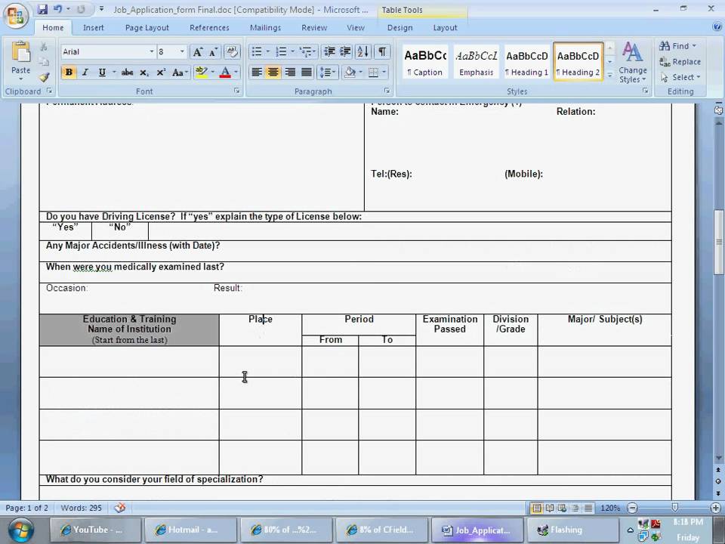Open the Page Layout tab
This screenshot has height=544, width=725.
point(147,28)
